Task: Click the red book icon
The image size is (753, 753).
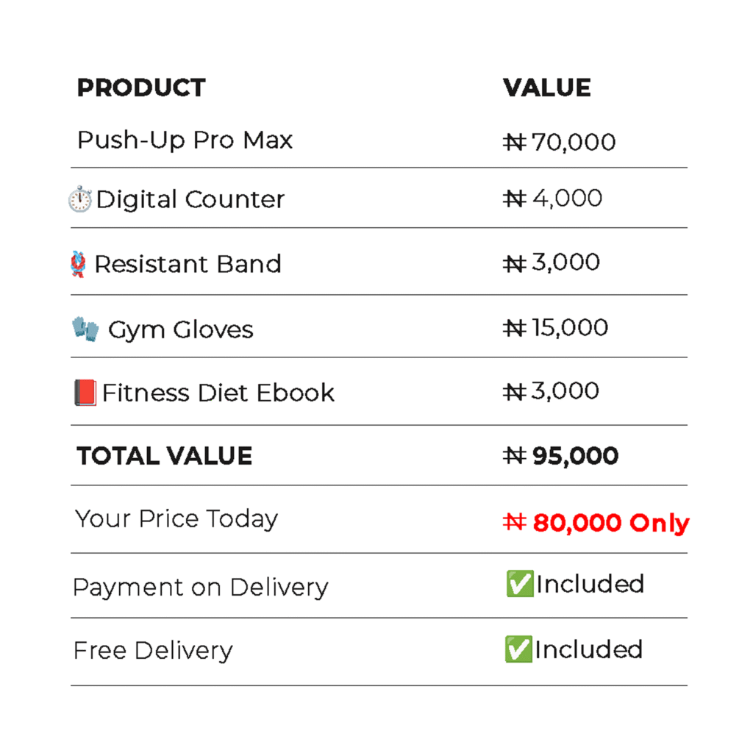Action: click(x=85, y=393)
